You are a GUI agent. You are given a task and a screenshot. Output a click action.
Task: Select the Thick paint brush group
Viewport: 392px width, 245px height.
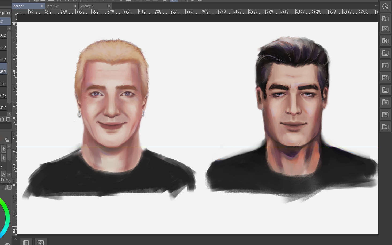pos(5,13)
